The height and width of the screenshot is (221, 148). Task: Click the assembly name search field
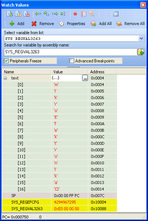point(70,52)
